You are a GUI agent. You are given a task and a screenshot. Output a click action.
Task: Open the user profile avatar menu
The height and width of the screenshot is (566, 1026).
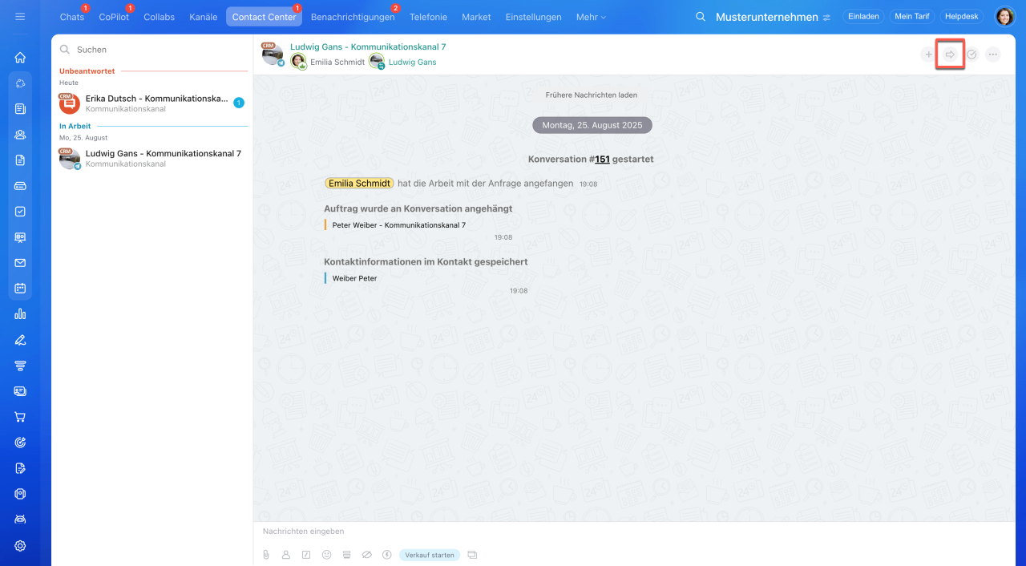point(1004,17)
